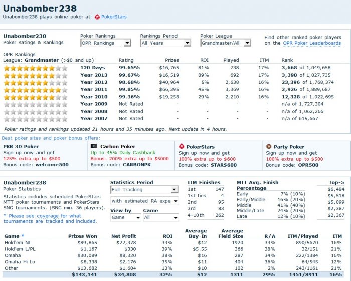Click the bonus code STARS600

(224, 165)
